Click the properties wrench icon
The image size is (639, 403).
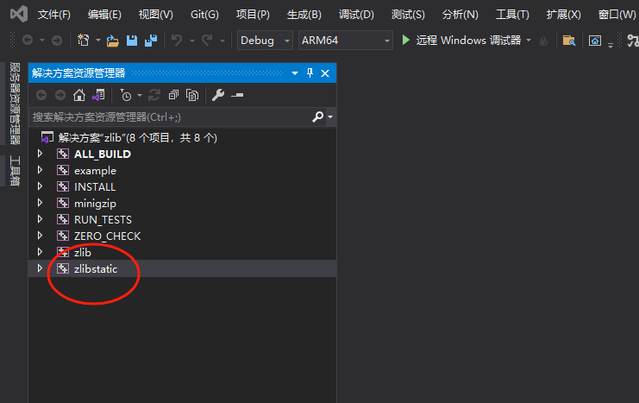pyautogui.click(x=218, y=95)
